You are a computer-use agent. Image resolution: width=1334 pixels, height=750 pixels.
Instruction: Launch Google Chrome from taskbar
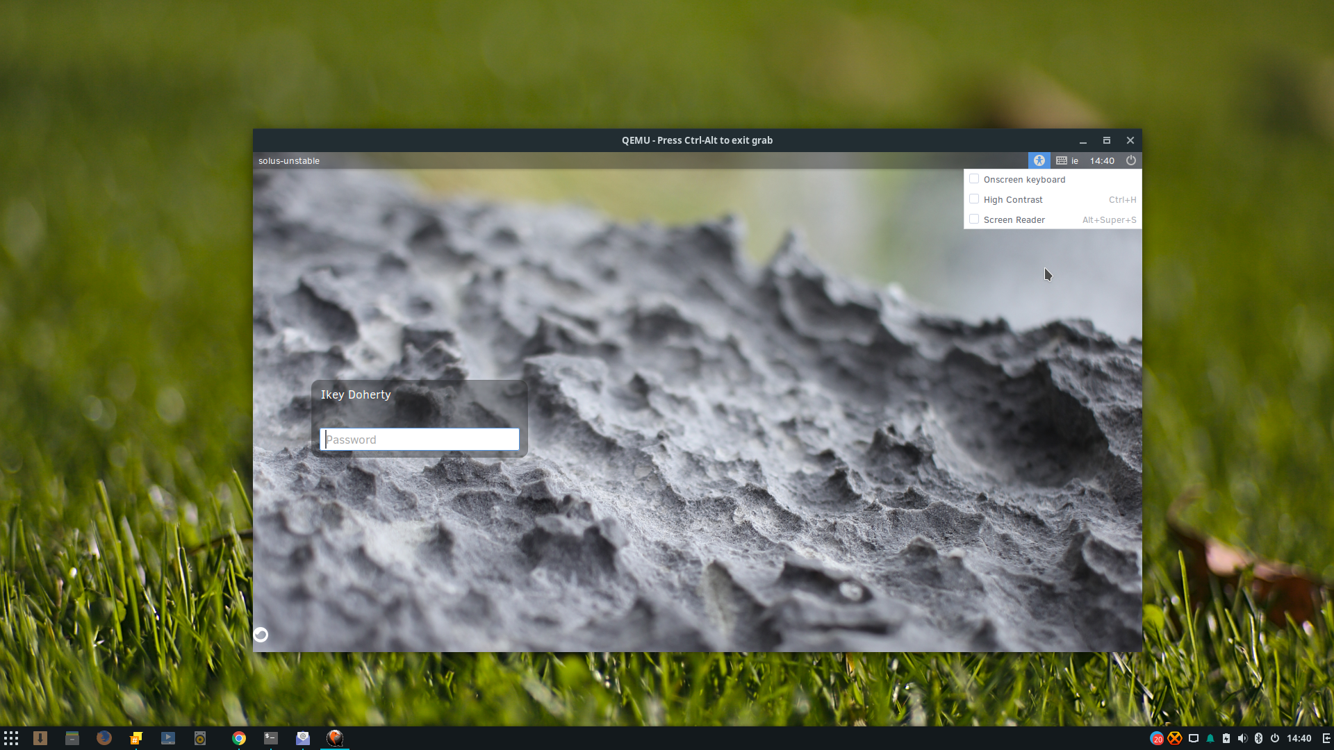coord(239,738)
